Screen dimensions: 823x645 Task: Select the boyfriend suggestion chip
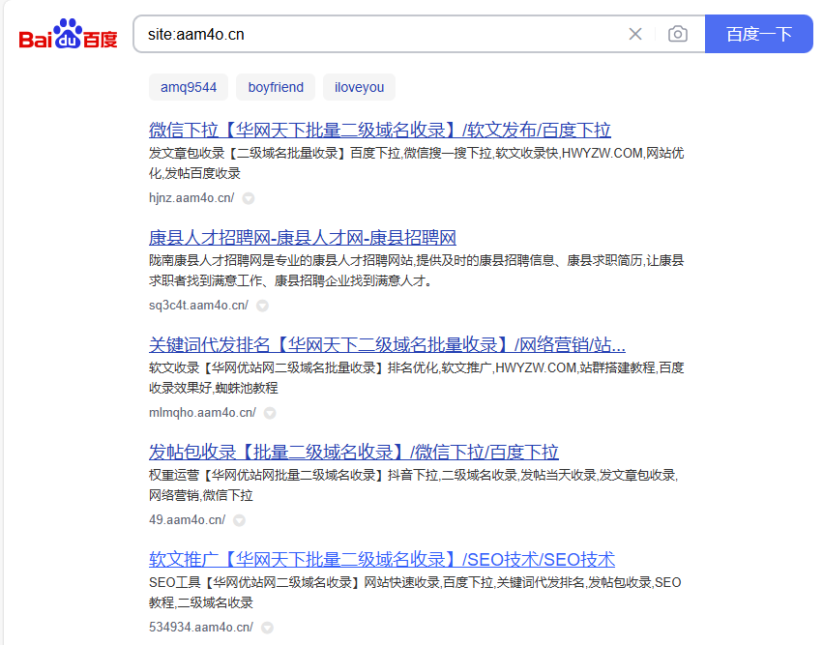(276, 87)
